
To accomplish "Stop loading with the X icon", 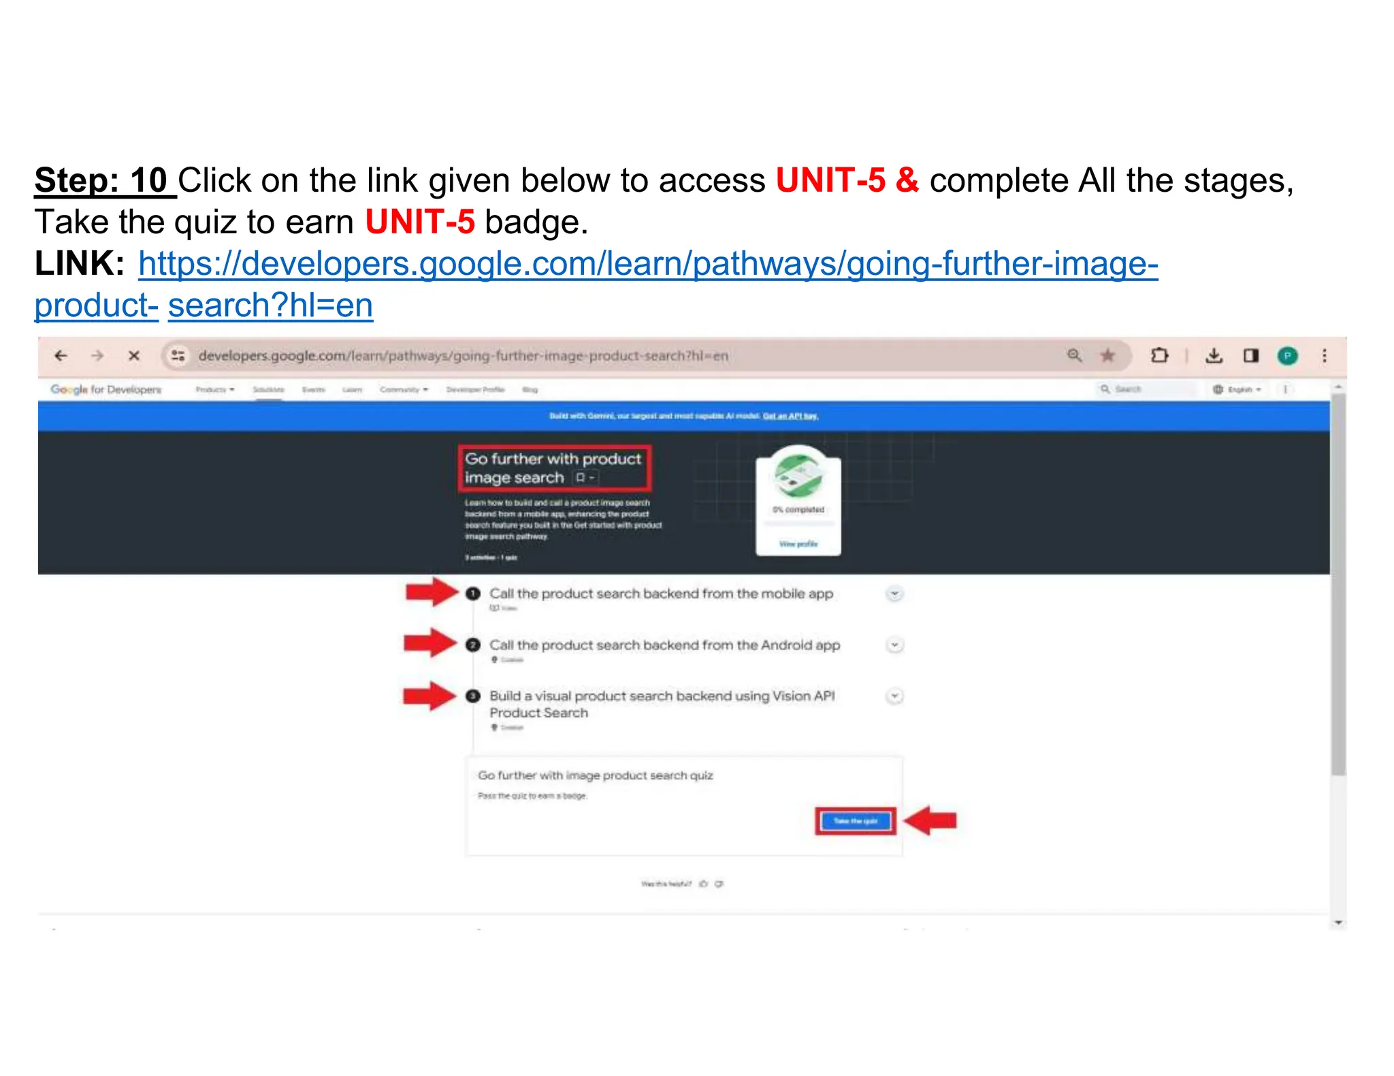I will coord(134,356).
